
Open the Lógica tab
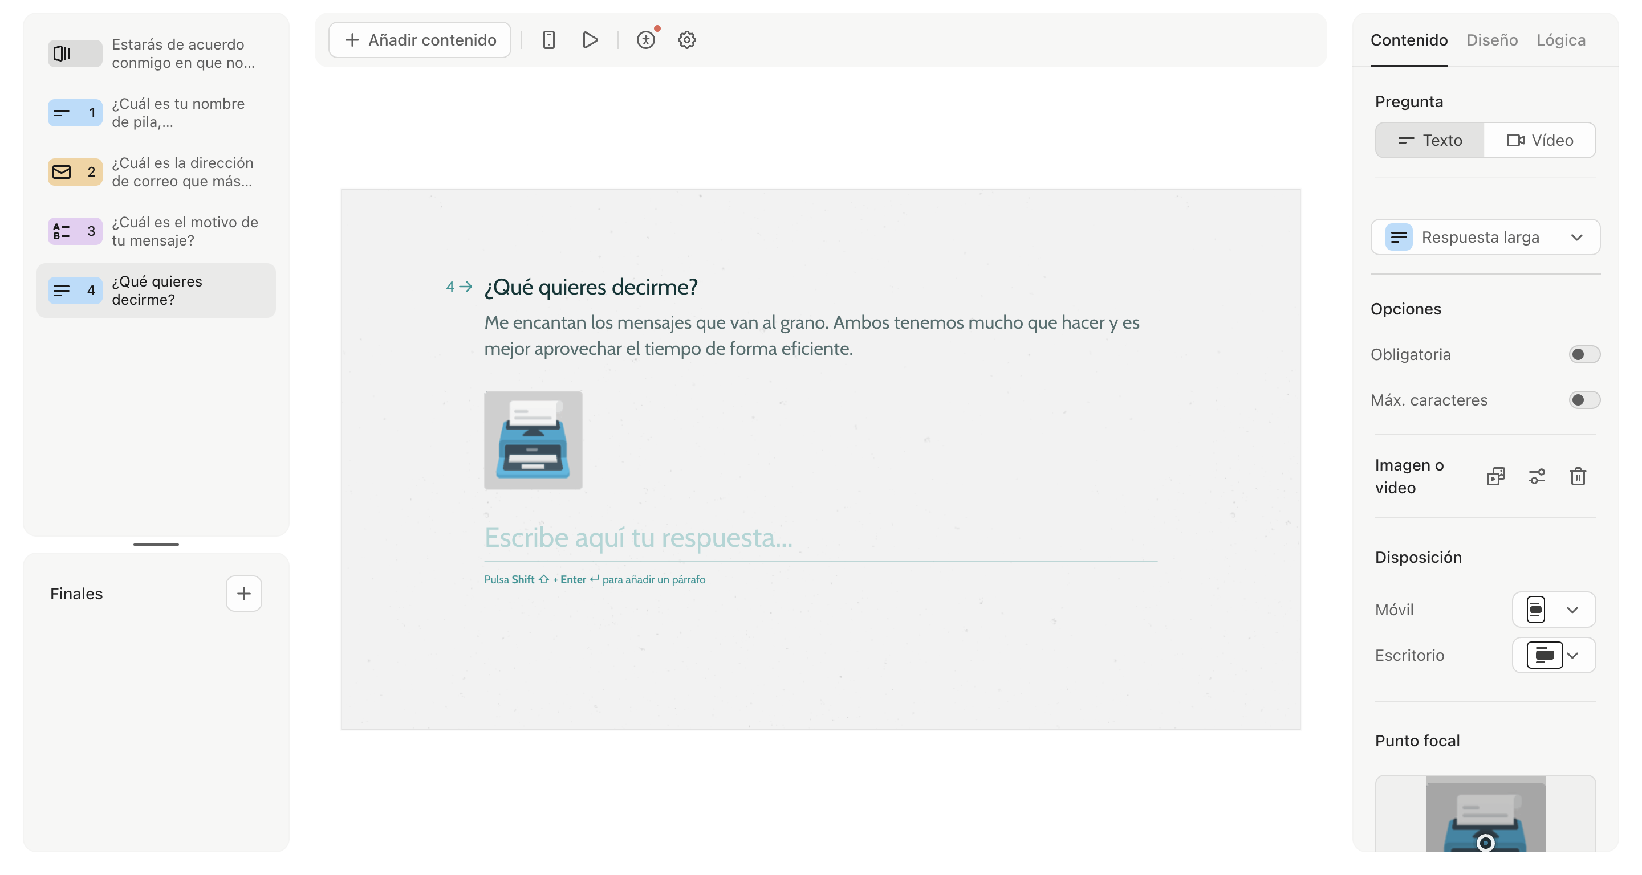click(1560, 39)
